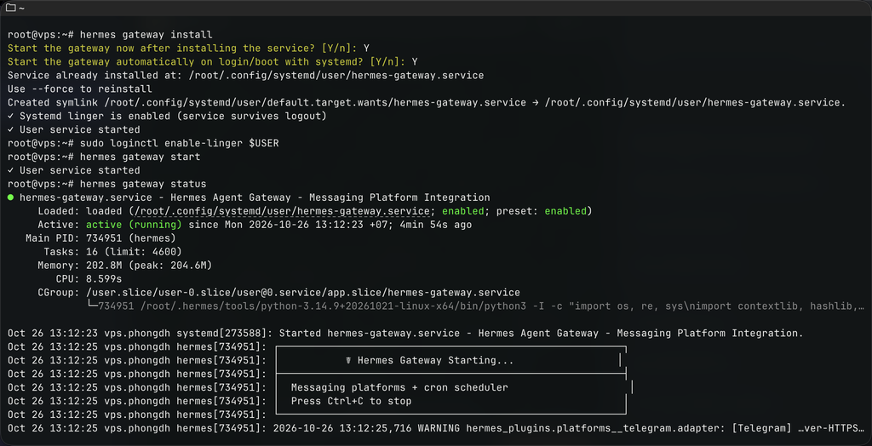Click the 'Memory: 202.8M (peak: 204.6M)' line
This screenshot has height=446, width=872.
point(125,266)
